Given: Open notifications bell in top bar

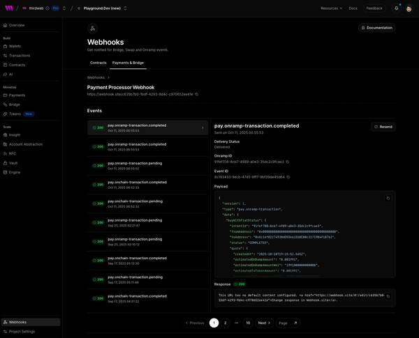Looking at the screenshot, I should coord(397,8).
